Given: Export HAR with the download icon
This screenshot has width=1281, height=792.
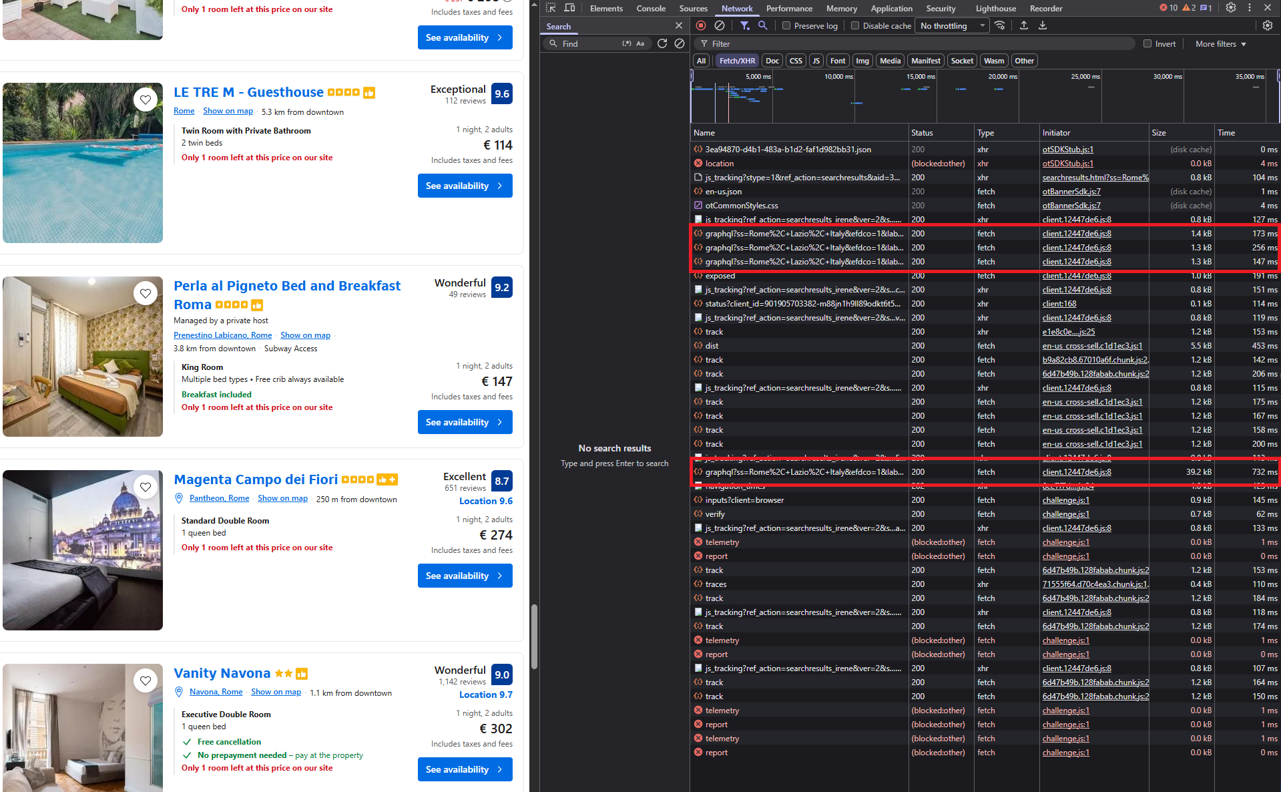Looking at the screenshot, I should pos(1043,25).
